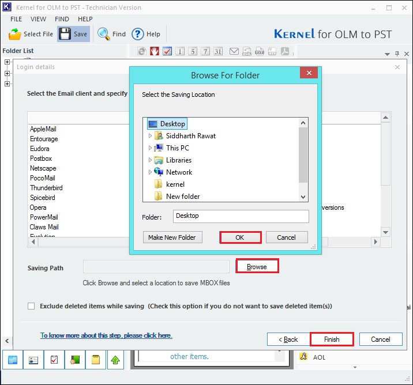Click the folder tree vertical scrollbar thumb

303,154
